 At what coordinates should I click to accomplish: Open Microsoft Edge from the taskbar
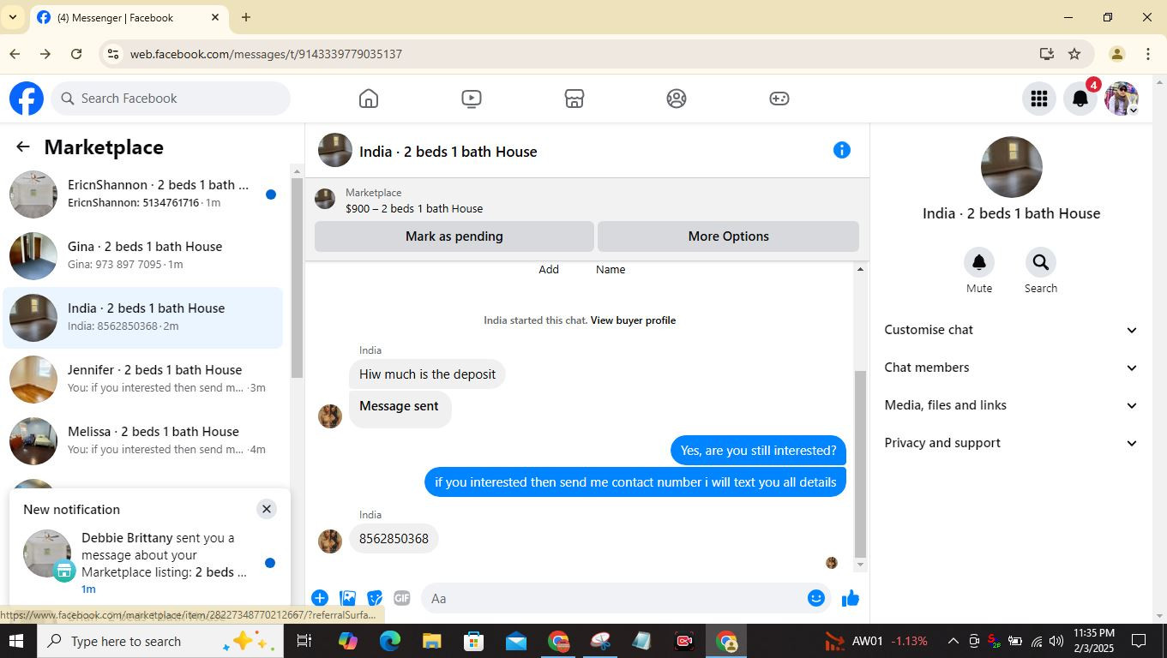[x=390, y=641]
